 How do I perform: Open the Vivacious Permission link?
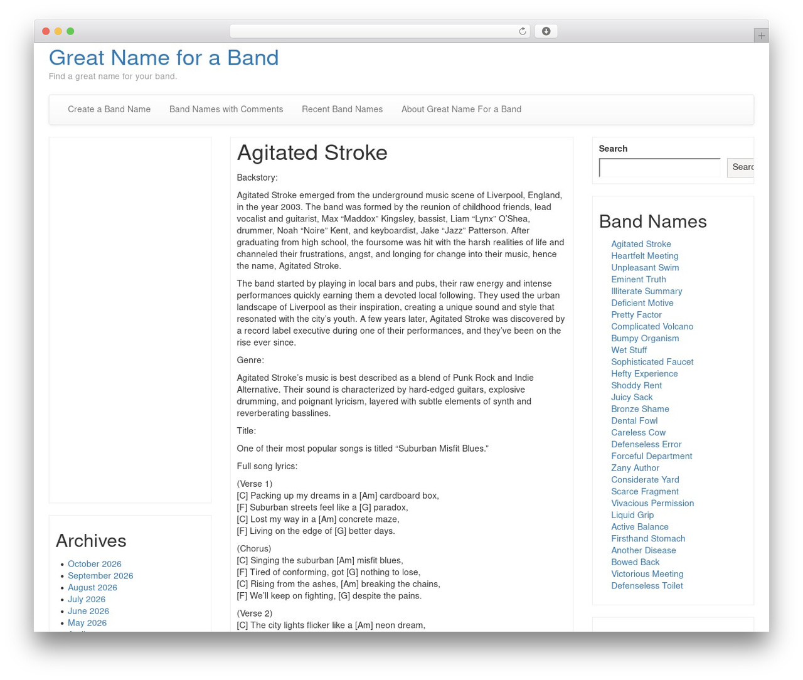point(652,503)
